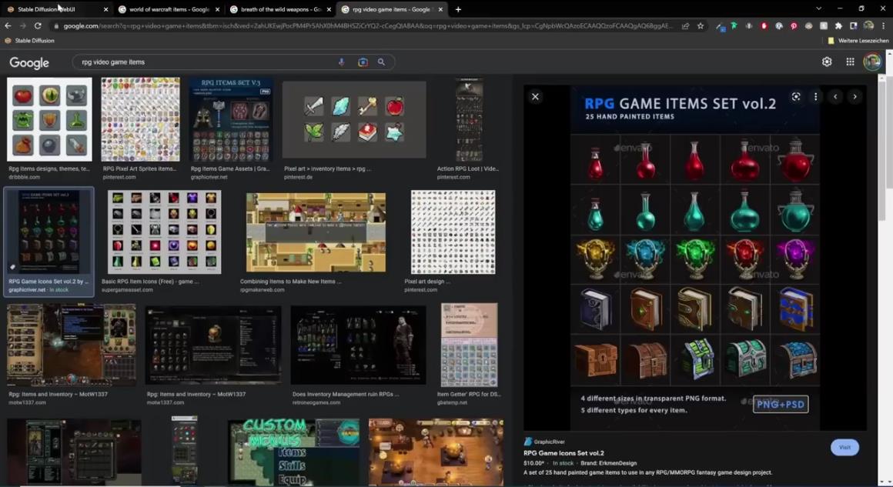This screenshot has height=487, width=893.
Task: Click the Visit button
Action: [845, 447]
